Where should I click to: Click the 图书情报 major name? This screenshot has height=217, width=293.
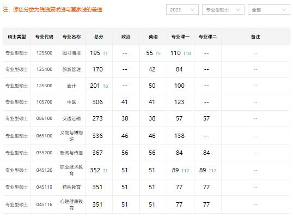point(71,53)
